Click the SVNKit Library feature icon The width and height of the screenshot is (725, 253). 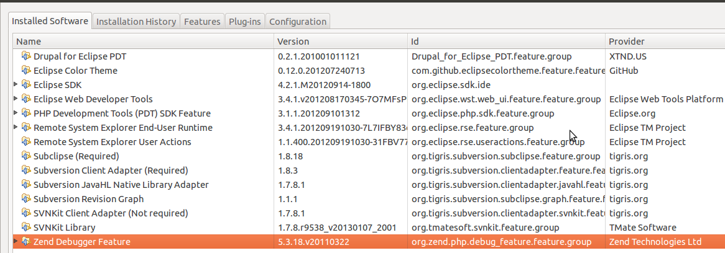tap(26, 228)
